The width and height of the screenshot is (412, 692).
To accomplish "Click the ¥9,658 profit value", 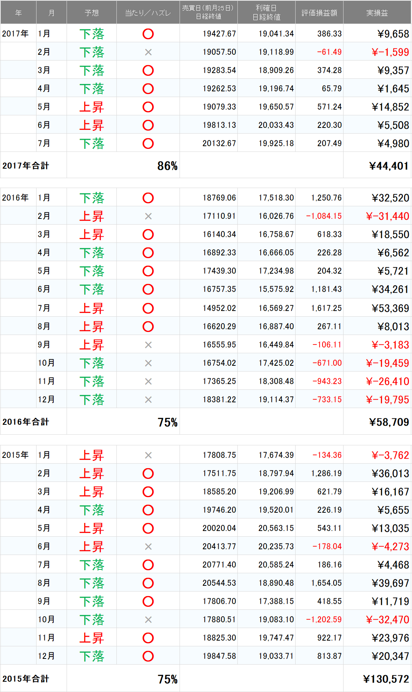I will point(393,34).
